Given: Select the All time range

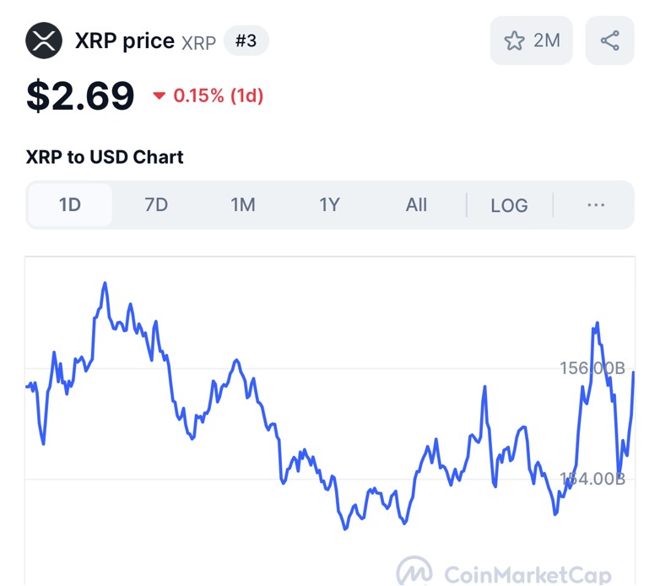Looking at the screenshot, I should (x=416, y=205).
